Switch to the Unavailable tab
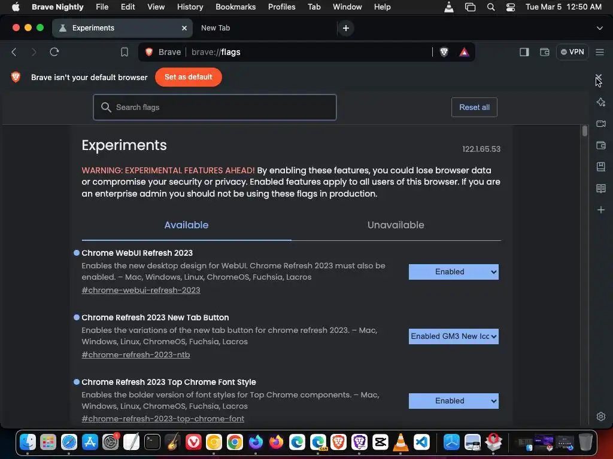The height and width of the screenshot is (459, 613). (x=396, y=225)
